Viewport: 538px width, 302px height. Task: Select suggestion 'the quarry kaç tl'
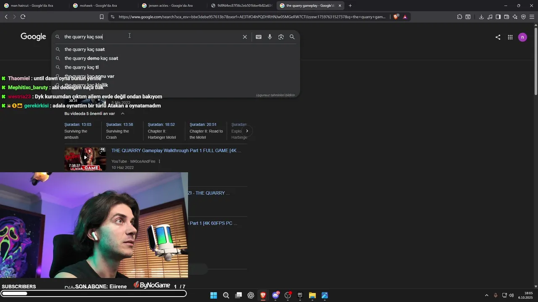(x=176, y=67)
